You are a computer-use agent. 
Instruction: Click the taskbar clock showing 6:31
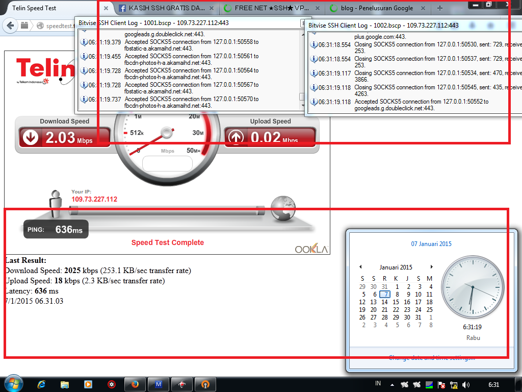493,385
